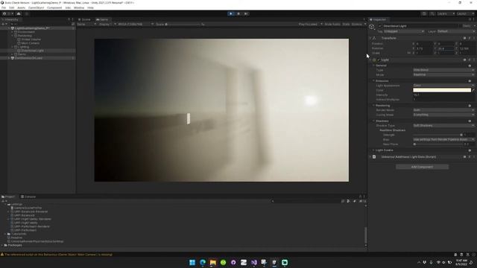Click the Step button in the toolbar
477x268 pixels.
coord(246,13)
